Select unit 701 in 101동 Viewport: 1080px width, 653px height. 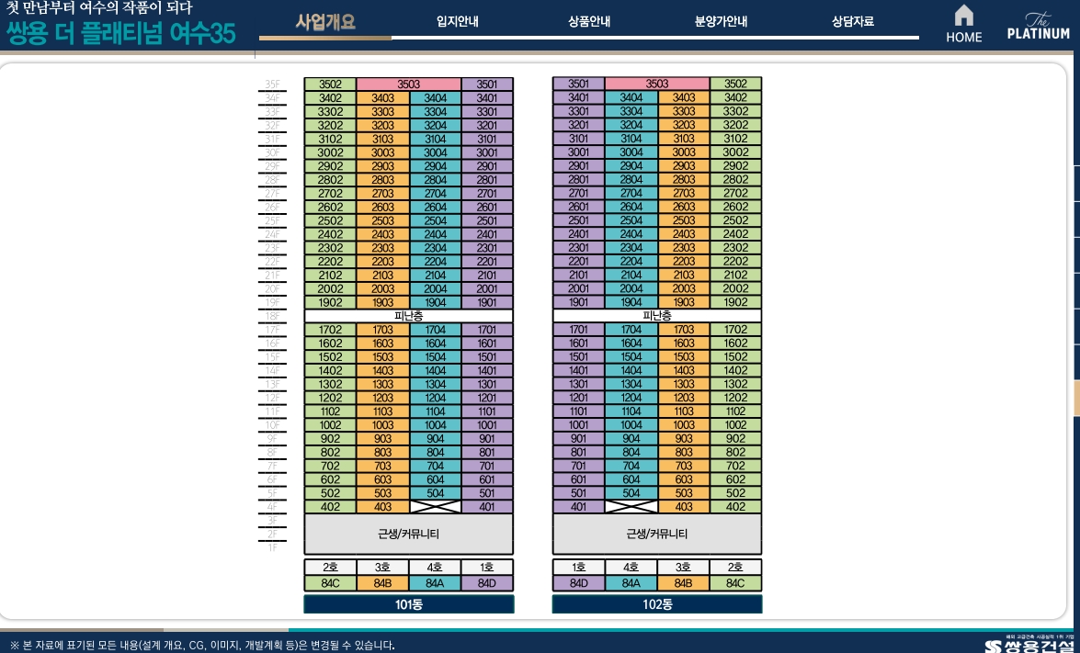487,466
